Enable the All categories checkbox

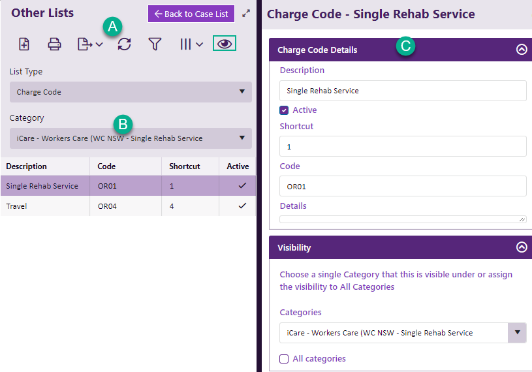coord(284,358)
